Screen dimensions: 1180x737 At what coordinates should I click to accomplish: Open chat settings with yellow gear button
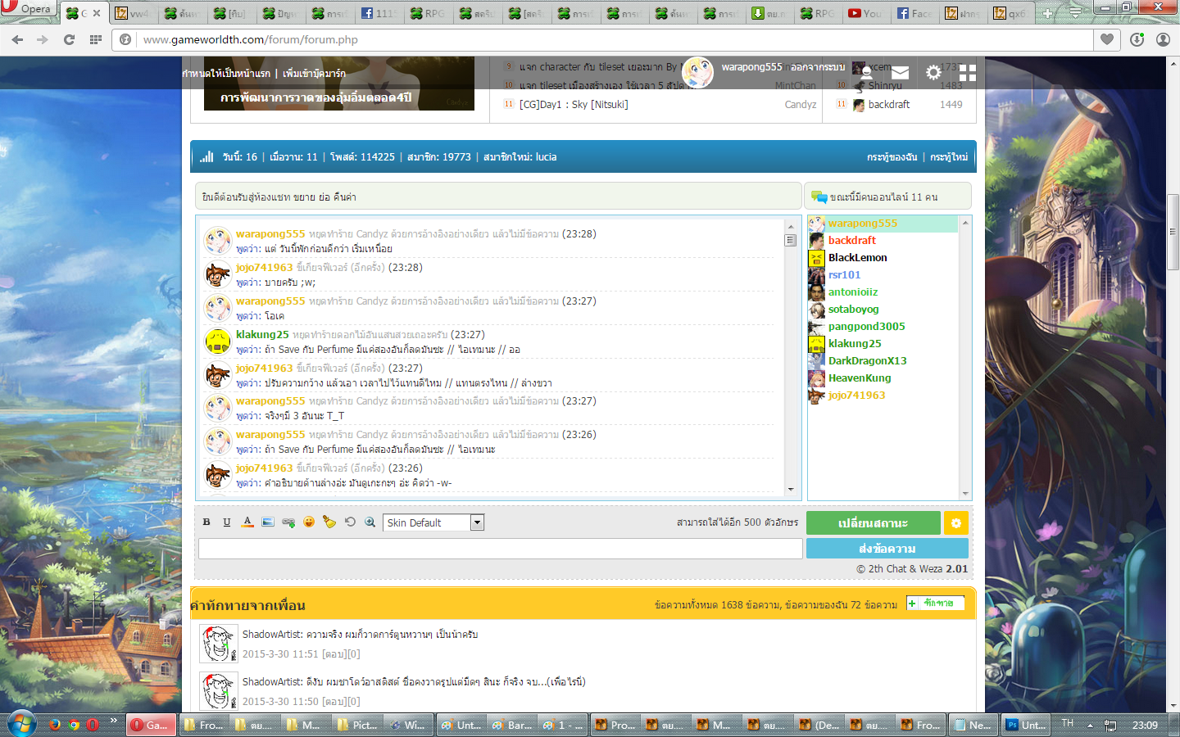pos(956,522)
